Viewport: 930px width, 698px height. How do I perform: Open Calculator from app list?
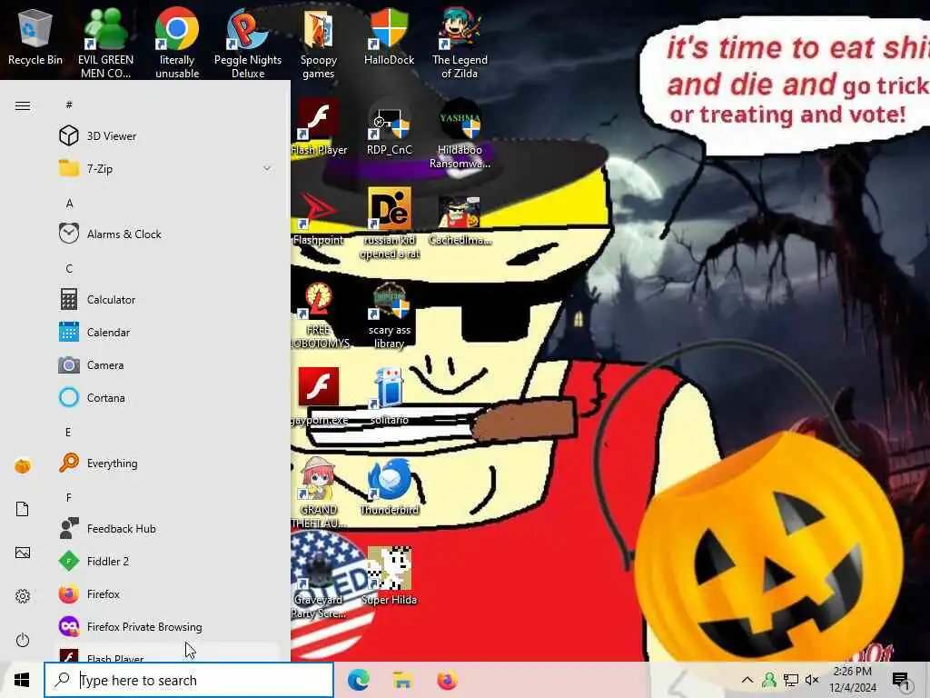[x=167, y=299]
